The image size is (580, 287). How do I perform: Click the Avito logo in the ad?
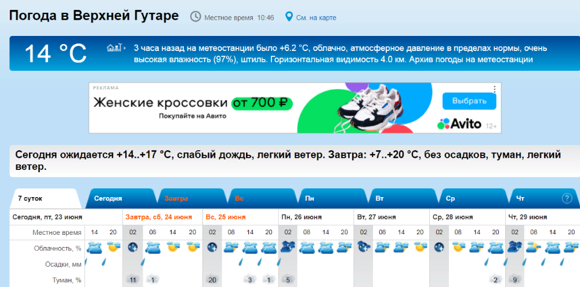click(459, 123)
